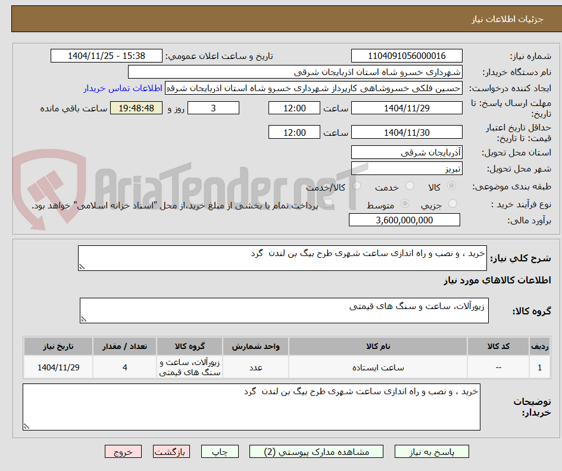Click the financial estimate 3,600,000,000 field
Image resolution: width=562 pixels, height=471 pixels.
[x=404, y=220]
